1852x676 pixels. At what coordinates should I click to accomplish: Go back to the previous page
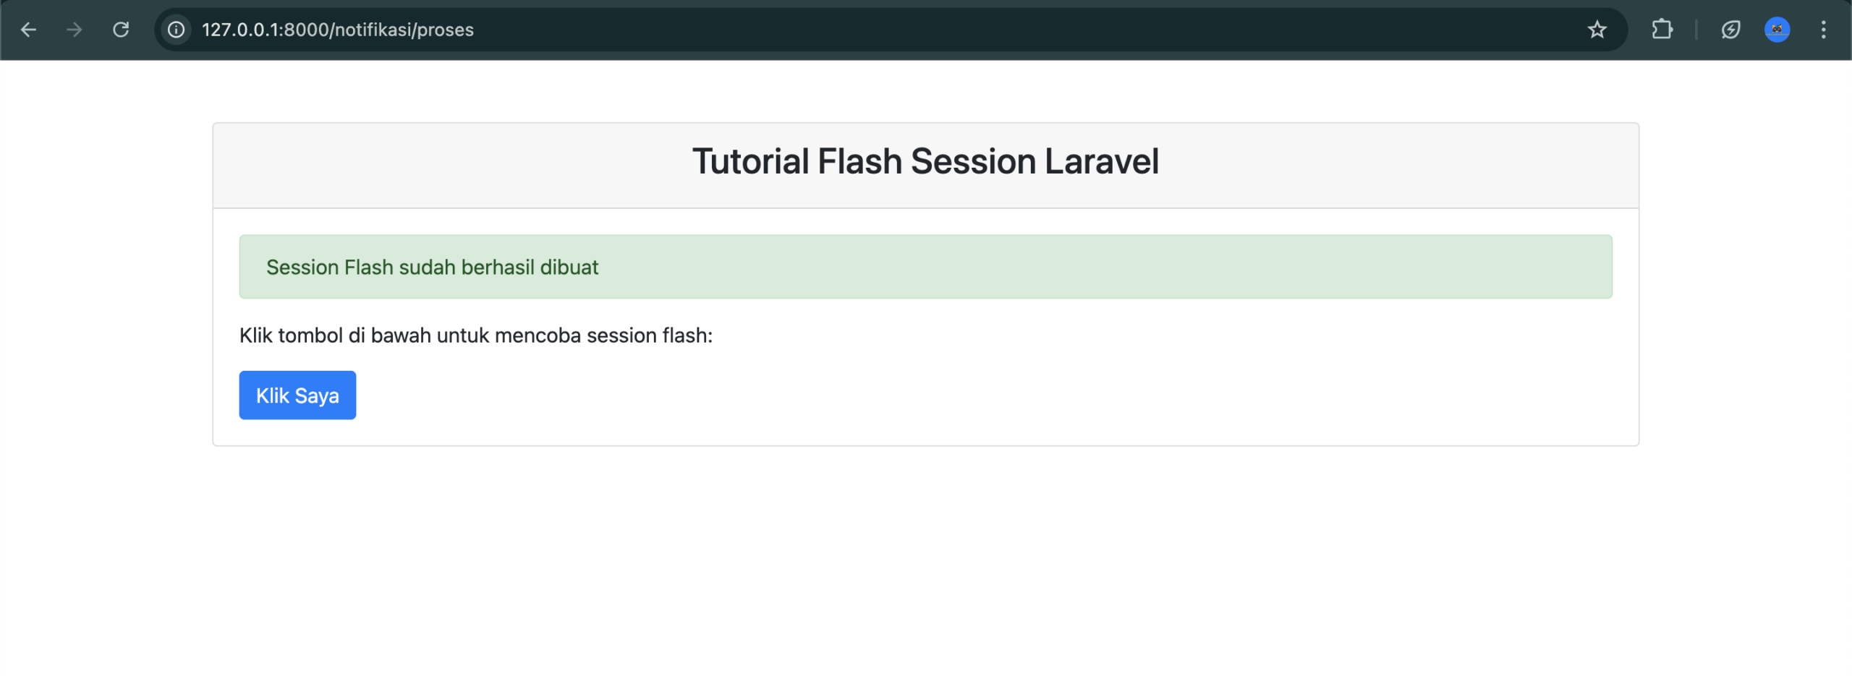(x=28, y=30)
